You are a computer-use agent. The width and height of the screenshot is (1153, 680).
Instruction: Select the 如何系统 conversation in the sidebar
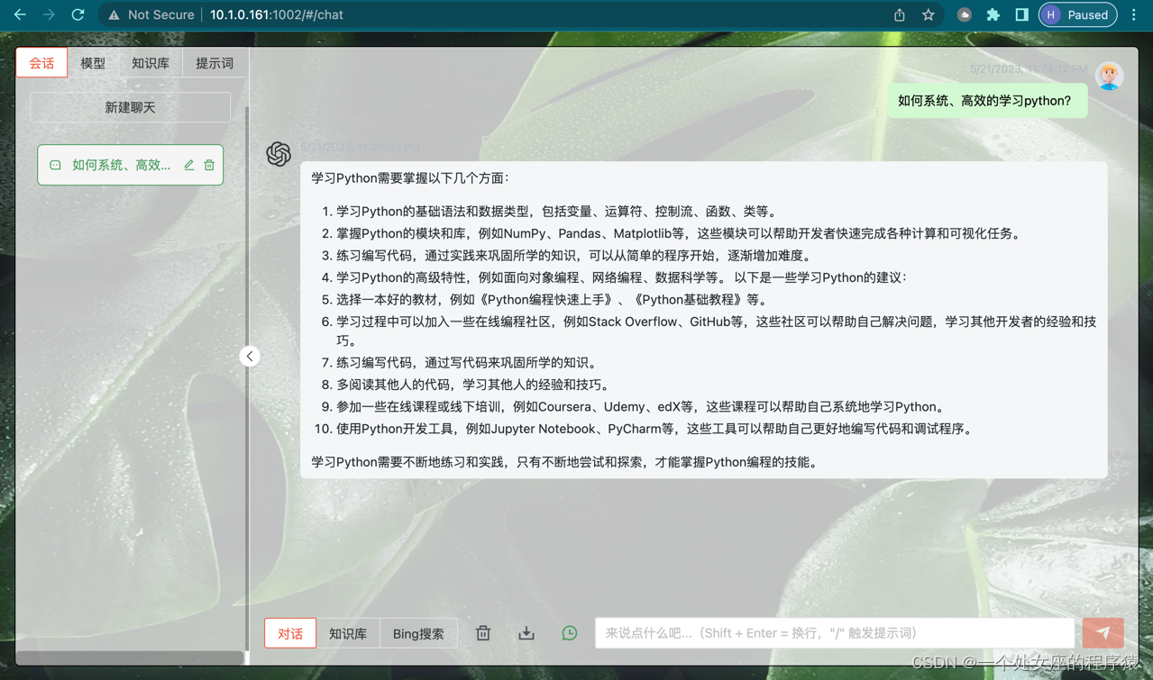click(x=117, y=165)
